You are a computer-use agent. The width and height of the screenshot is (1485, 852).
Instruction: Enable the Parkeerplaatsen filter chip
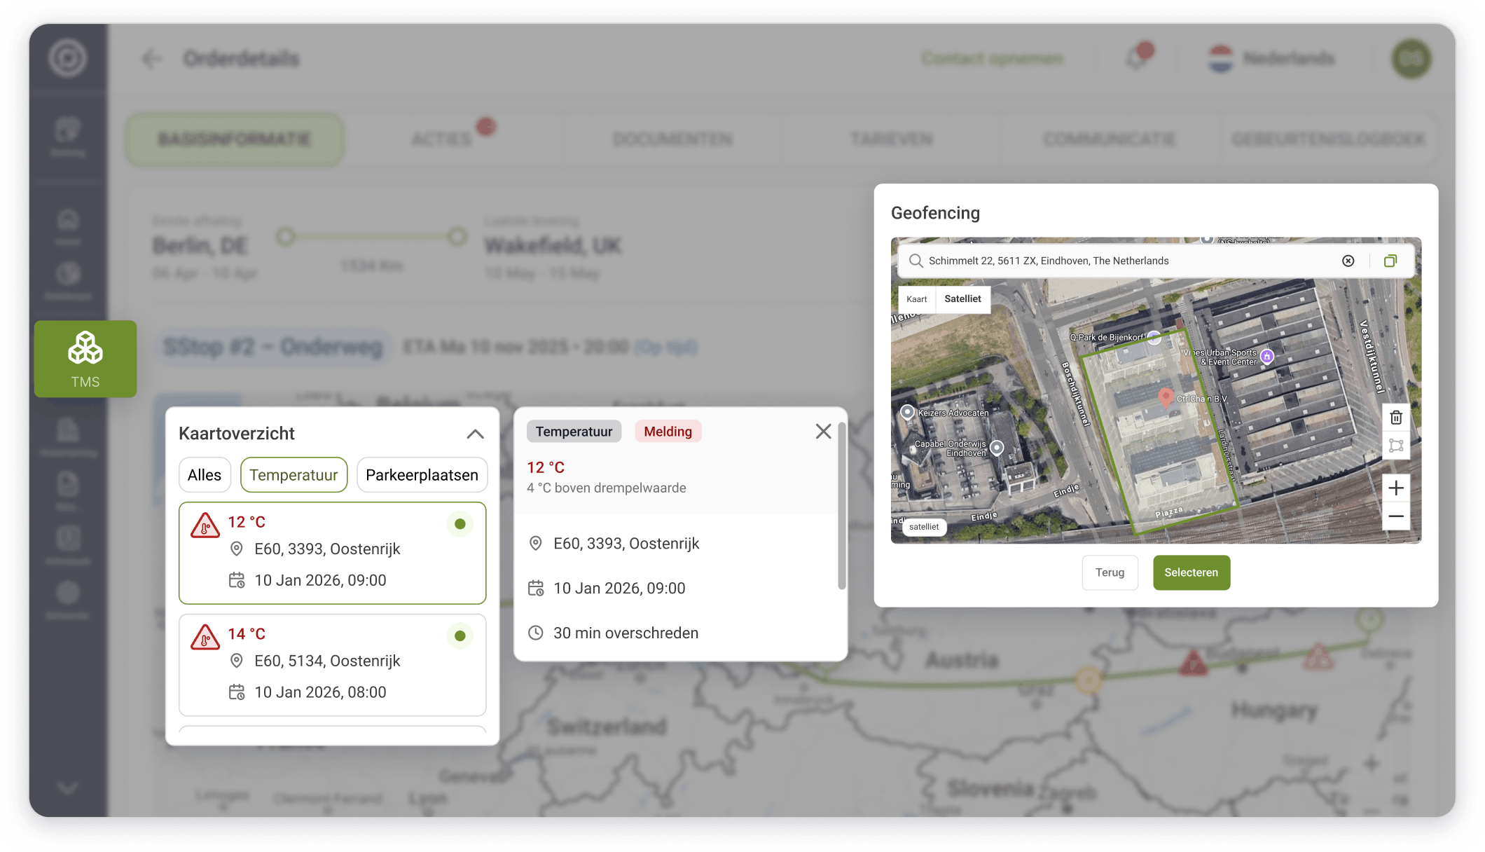click(422, 475)
